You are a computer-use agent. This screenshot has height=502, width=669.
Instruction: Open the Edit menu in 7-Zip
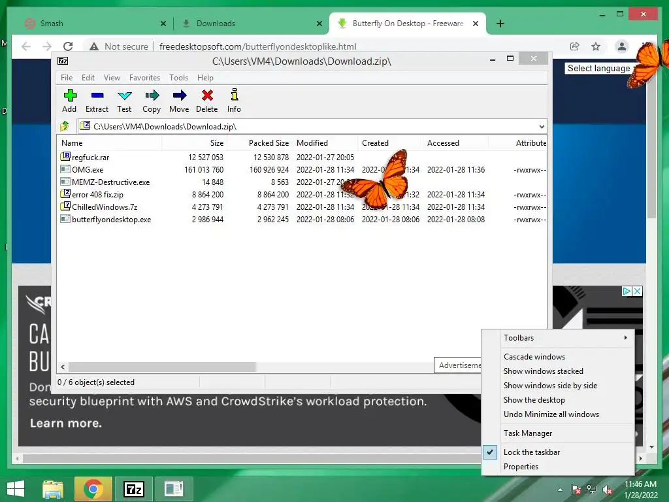pyautogui.click(x=88, y=78)
